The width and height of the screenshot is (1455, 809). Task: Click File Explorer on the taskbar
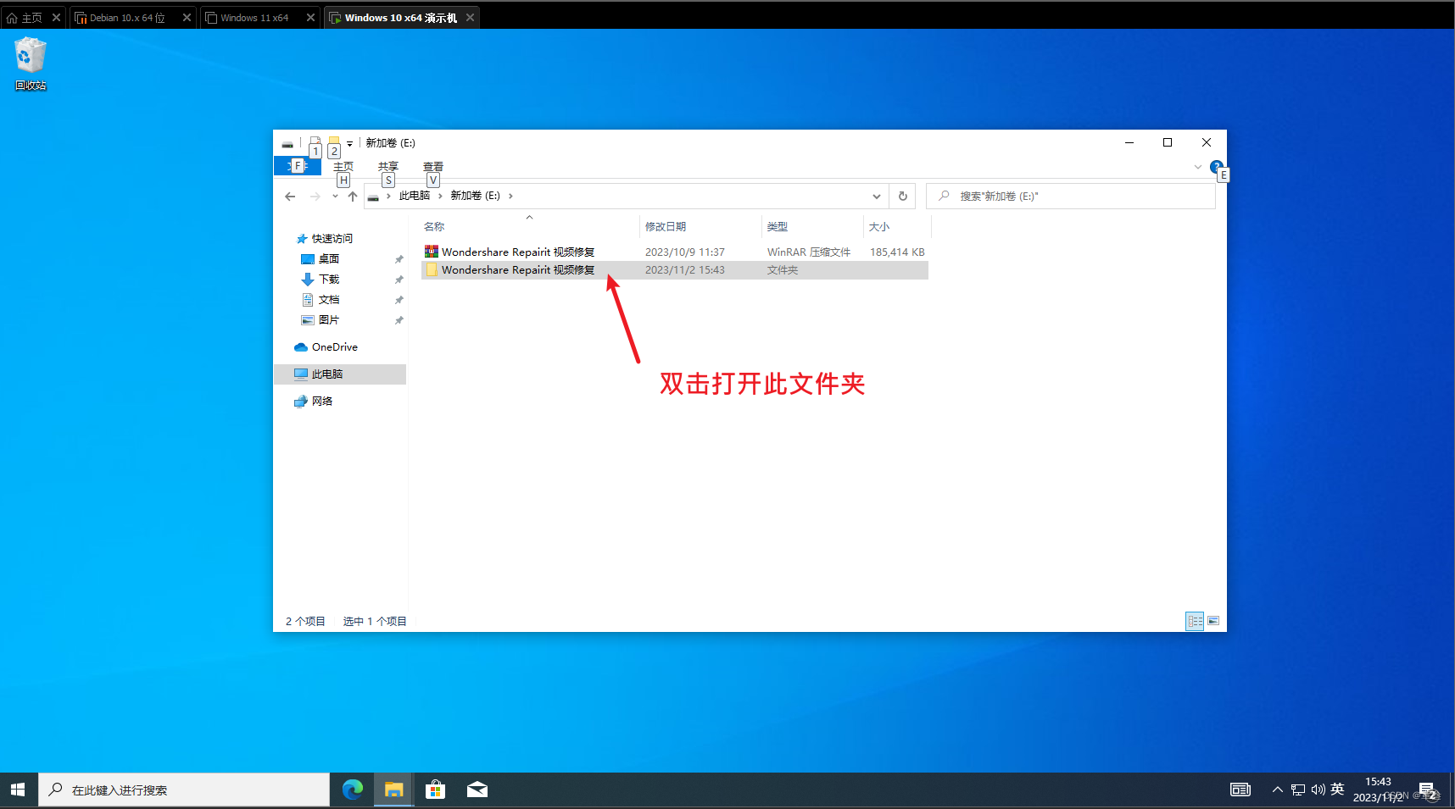[x=393, y=790]
